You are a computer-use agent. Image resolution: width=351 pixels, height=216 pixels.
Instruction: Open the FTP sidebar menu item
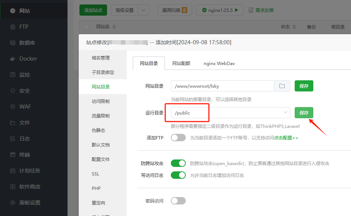click(x=34, y=27)
